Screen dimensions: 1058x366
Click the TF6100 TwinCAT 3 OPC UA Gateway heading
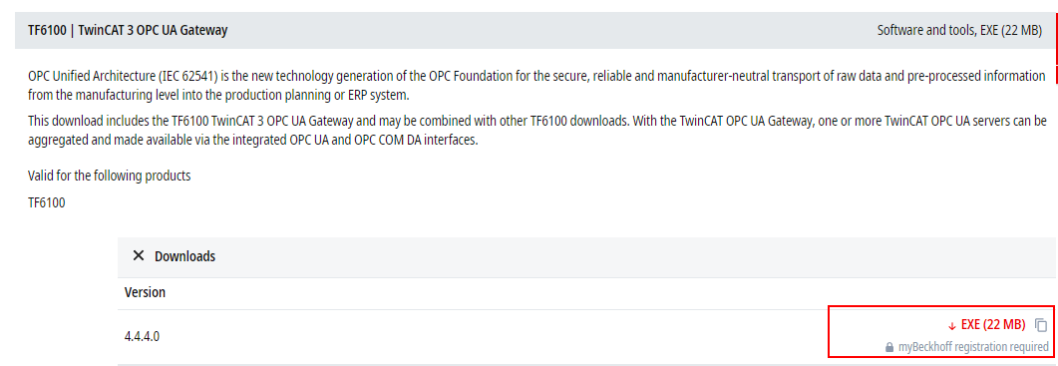click(x=128, y=30)
